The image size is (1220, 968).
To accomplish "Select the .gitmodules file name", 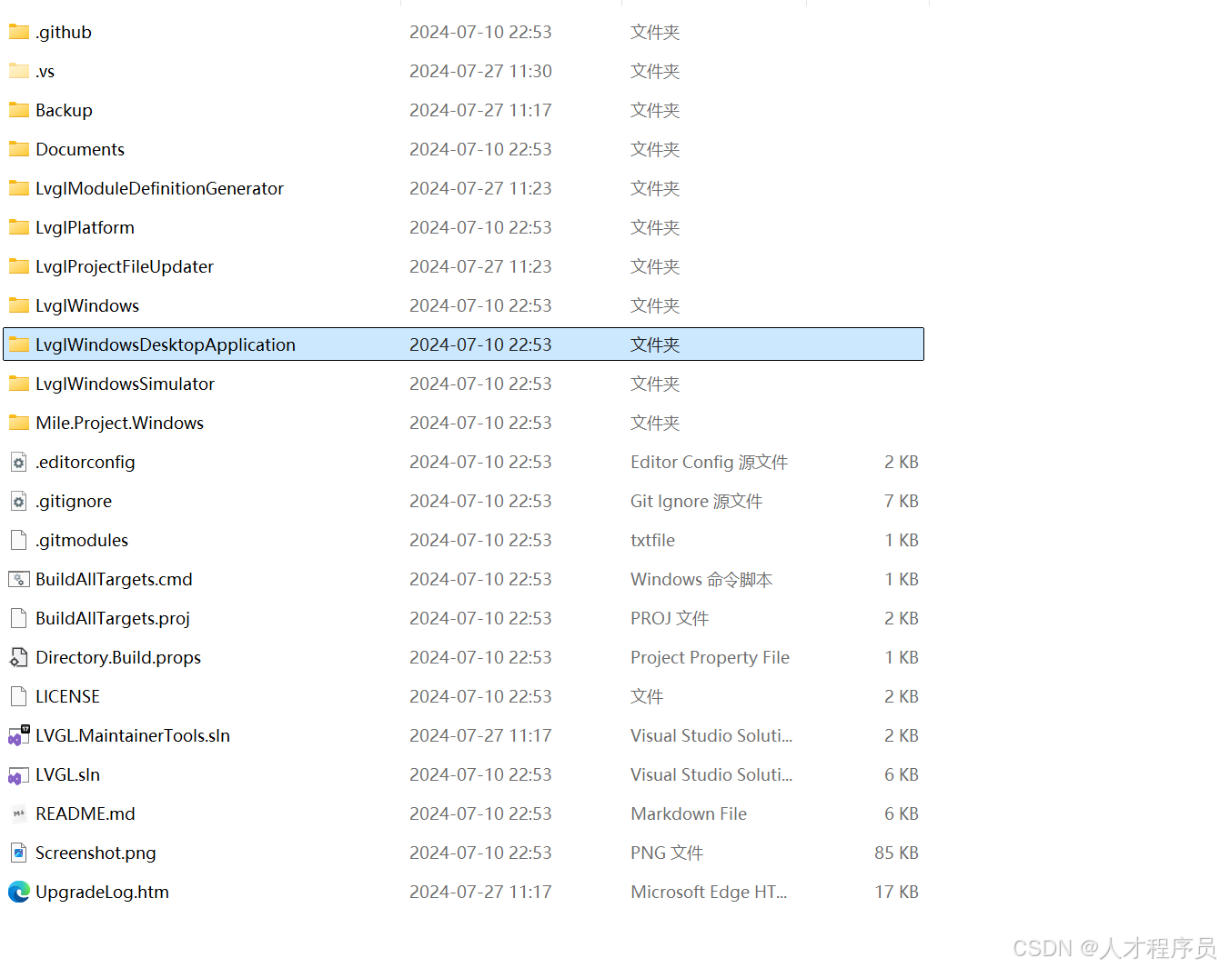I will pos(82,540).
